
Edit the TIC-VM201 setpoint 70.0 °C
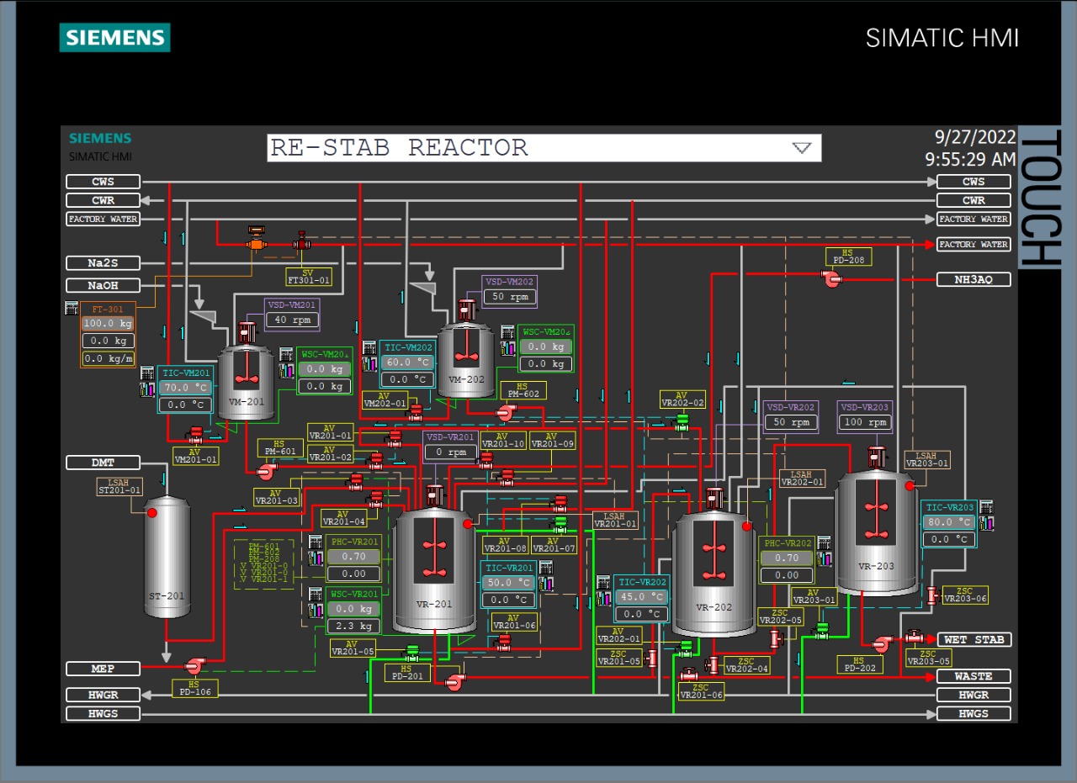(186, 388)
